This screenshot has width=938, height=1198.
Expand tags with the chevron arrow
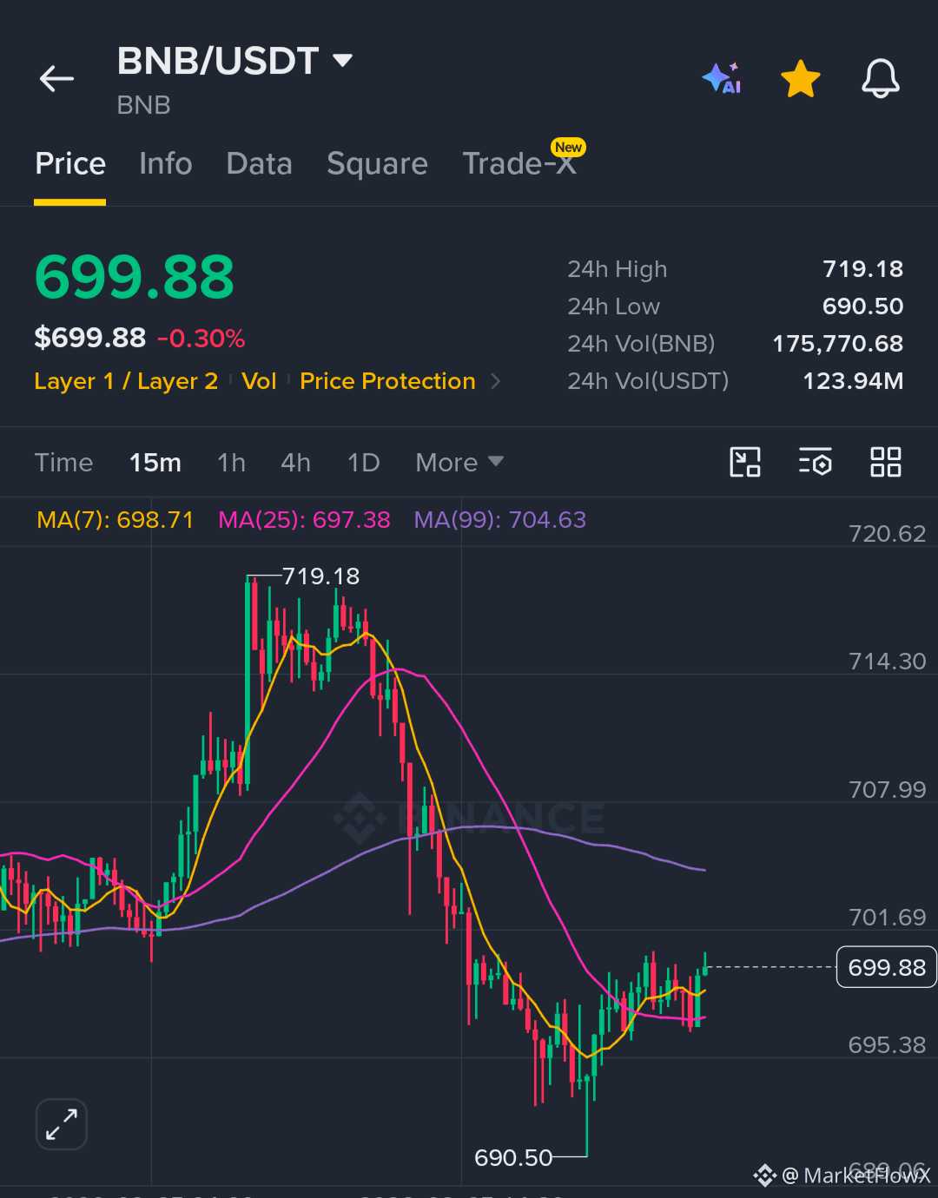click(496, 381)
